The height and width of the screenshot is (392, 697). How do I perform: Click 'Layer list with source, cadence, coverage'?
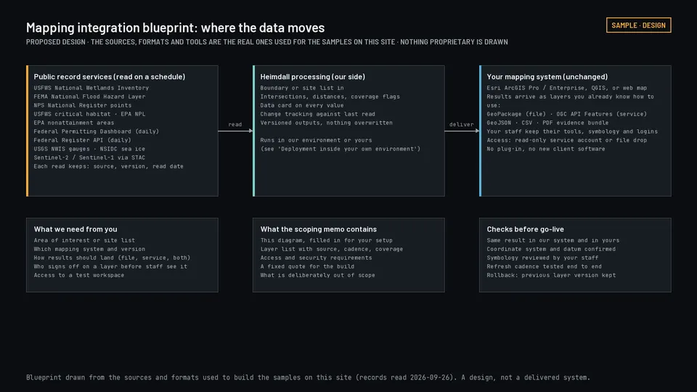(332, 249)
